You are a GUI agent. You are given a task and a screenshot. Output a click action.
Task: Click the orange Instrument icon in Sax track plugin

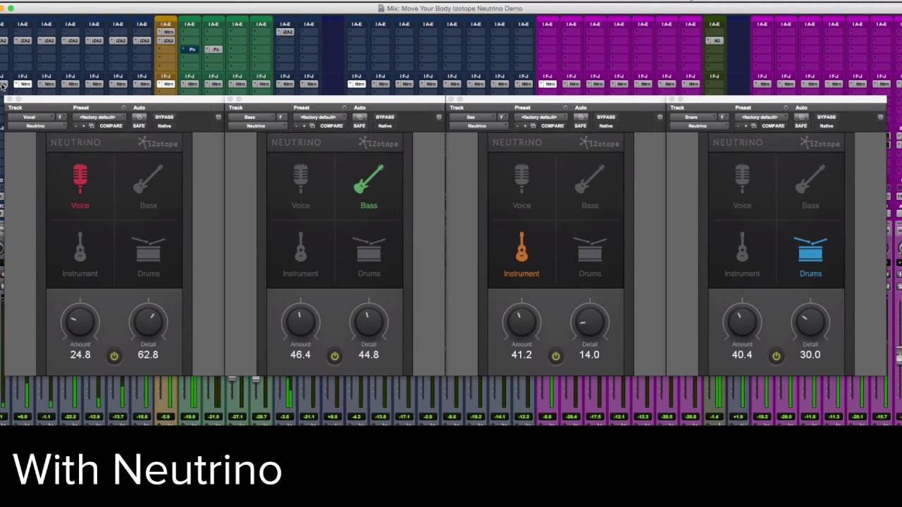pyautogui.click(x=521, y=247)
